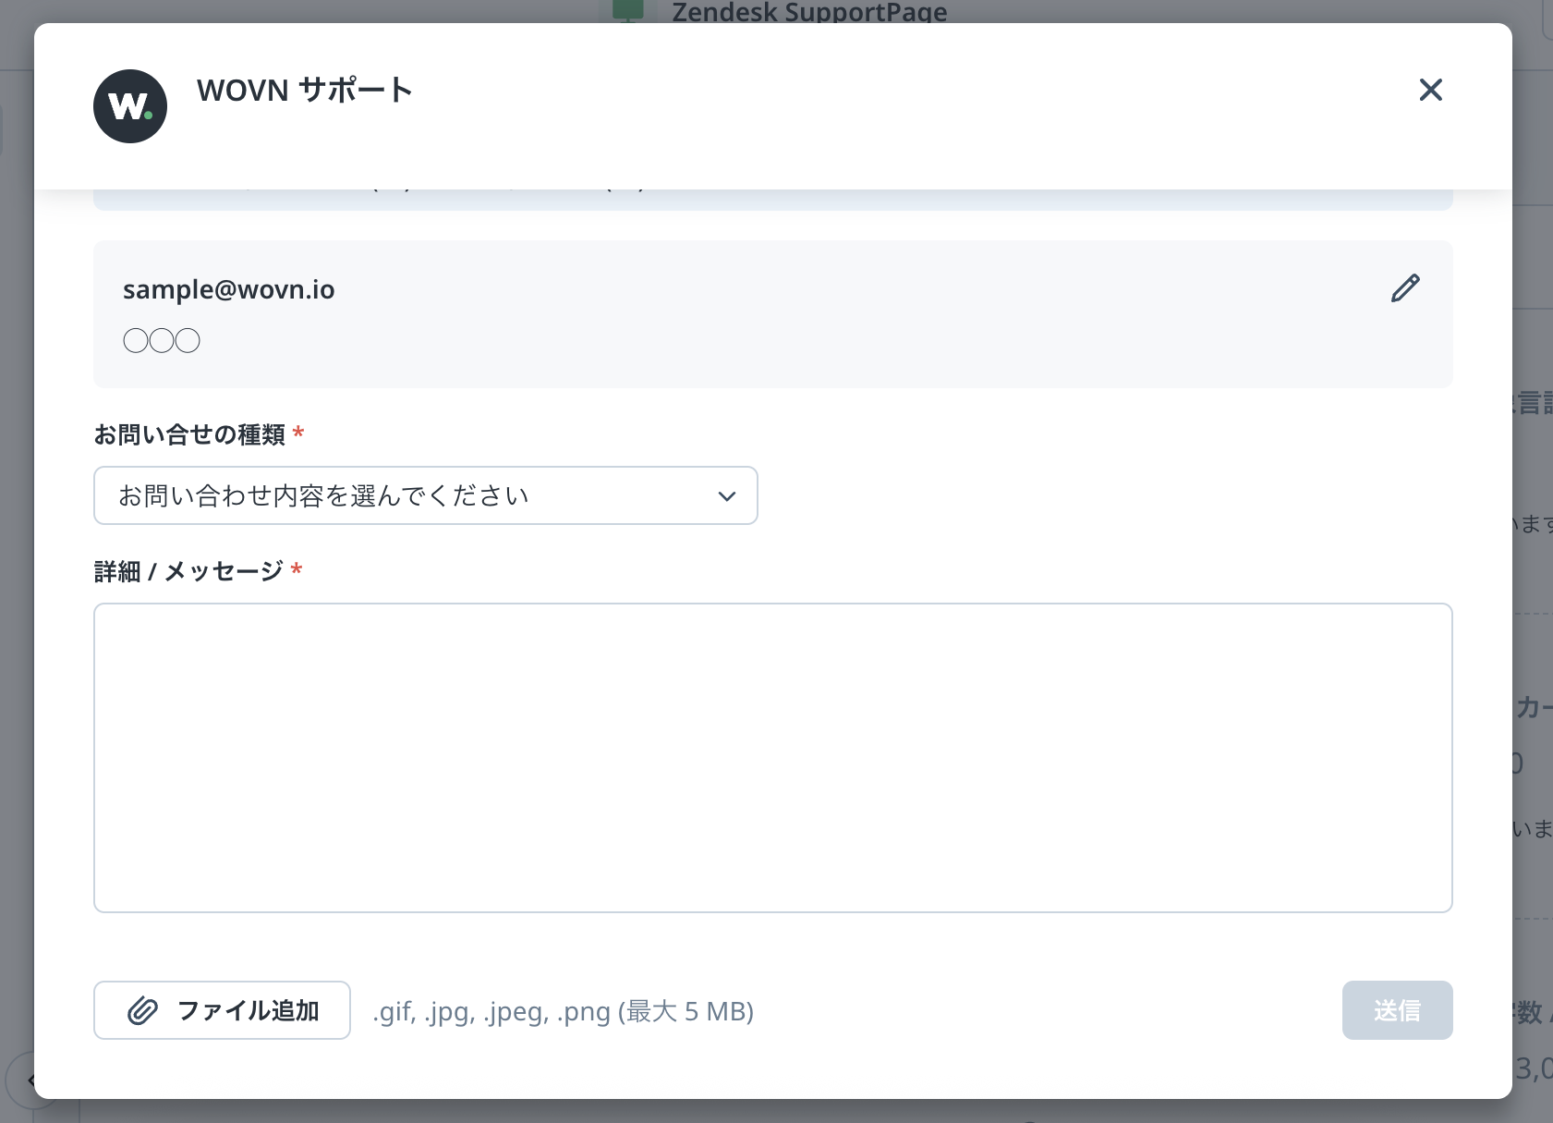Expand the inquiry type chevron arrow

(727, 496)
